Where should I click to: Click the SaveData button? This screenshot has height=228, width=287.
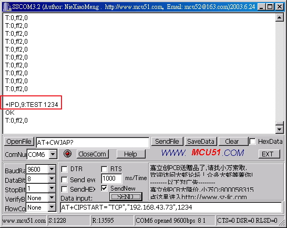pyautogui.click(x=201, y=142)
